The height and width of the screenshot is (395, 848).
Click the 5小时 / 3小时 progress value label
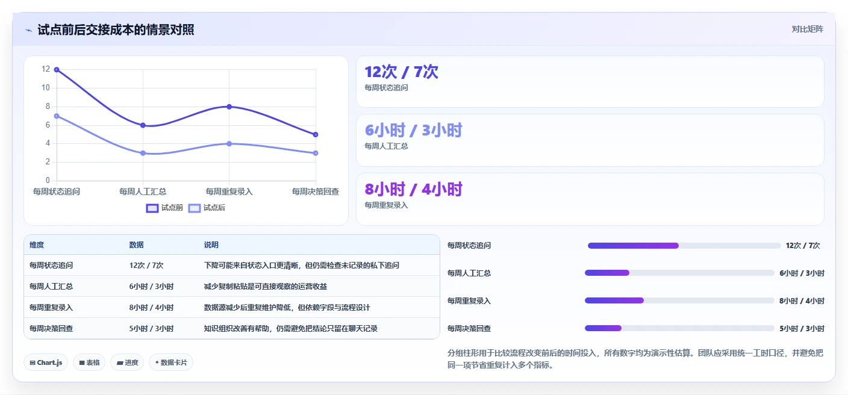point(802,329)
